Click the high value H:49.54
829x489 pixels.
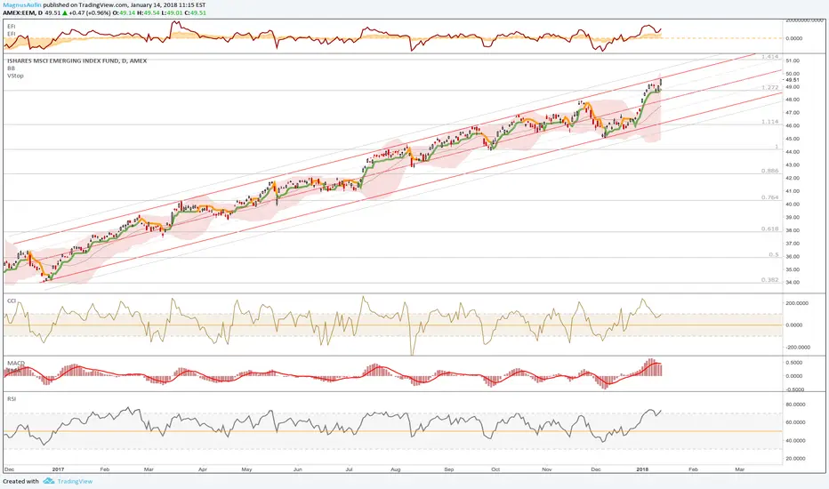[149, 12]
